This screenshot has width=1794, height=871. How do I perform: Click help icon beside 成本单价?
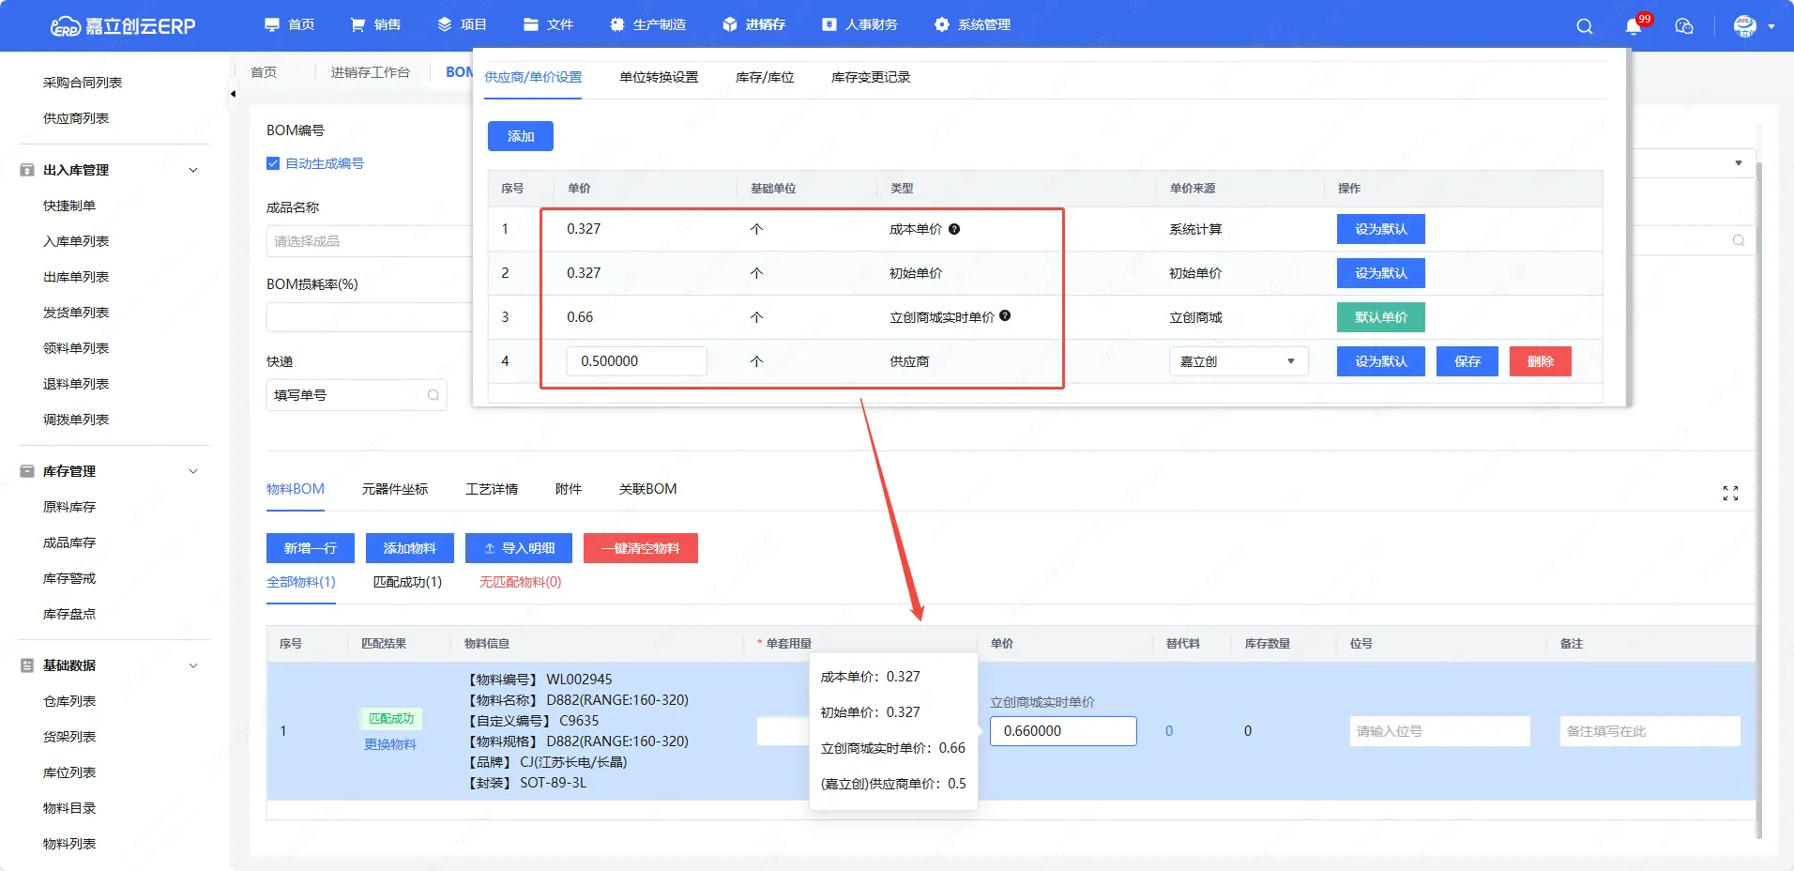click(954, 229)
